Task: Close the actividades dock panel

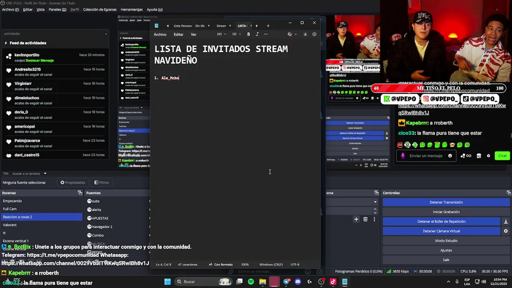Action: point(106,34)
